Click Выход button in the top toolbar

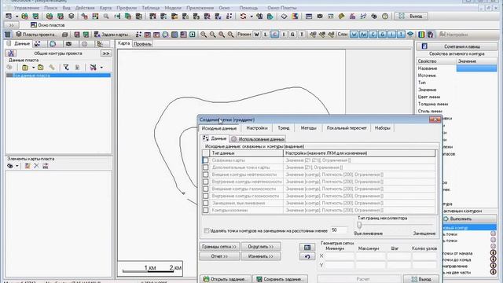pos(411,16)
